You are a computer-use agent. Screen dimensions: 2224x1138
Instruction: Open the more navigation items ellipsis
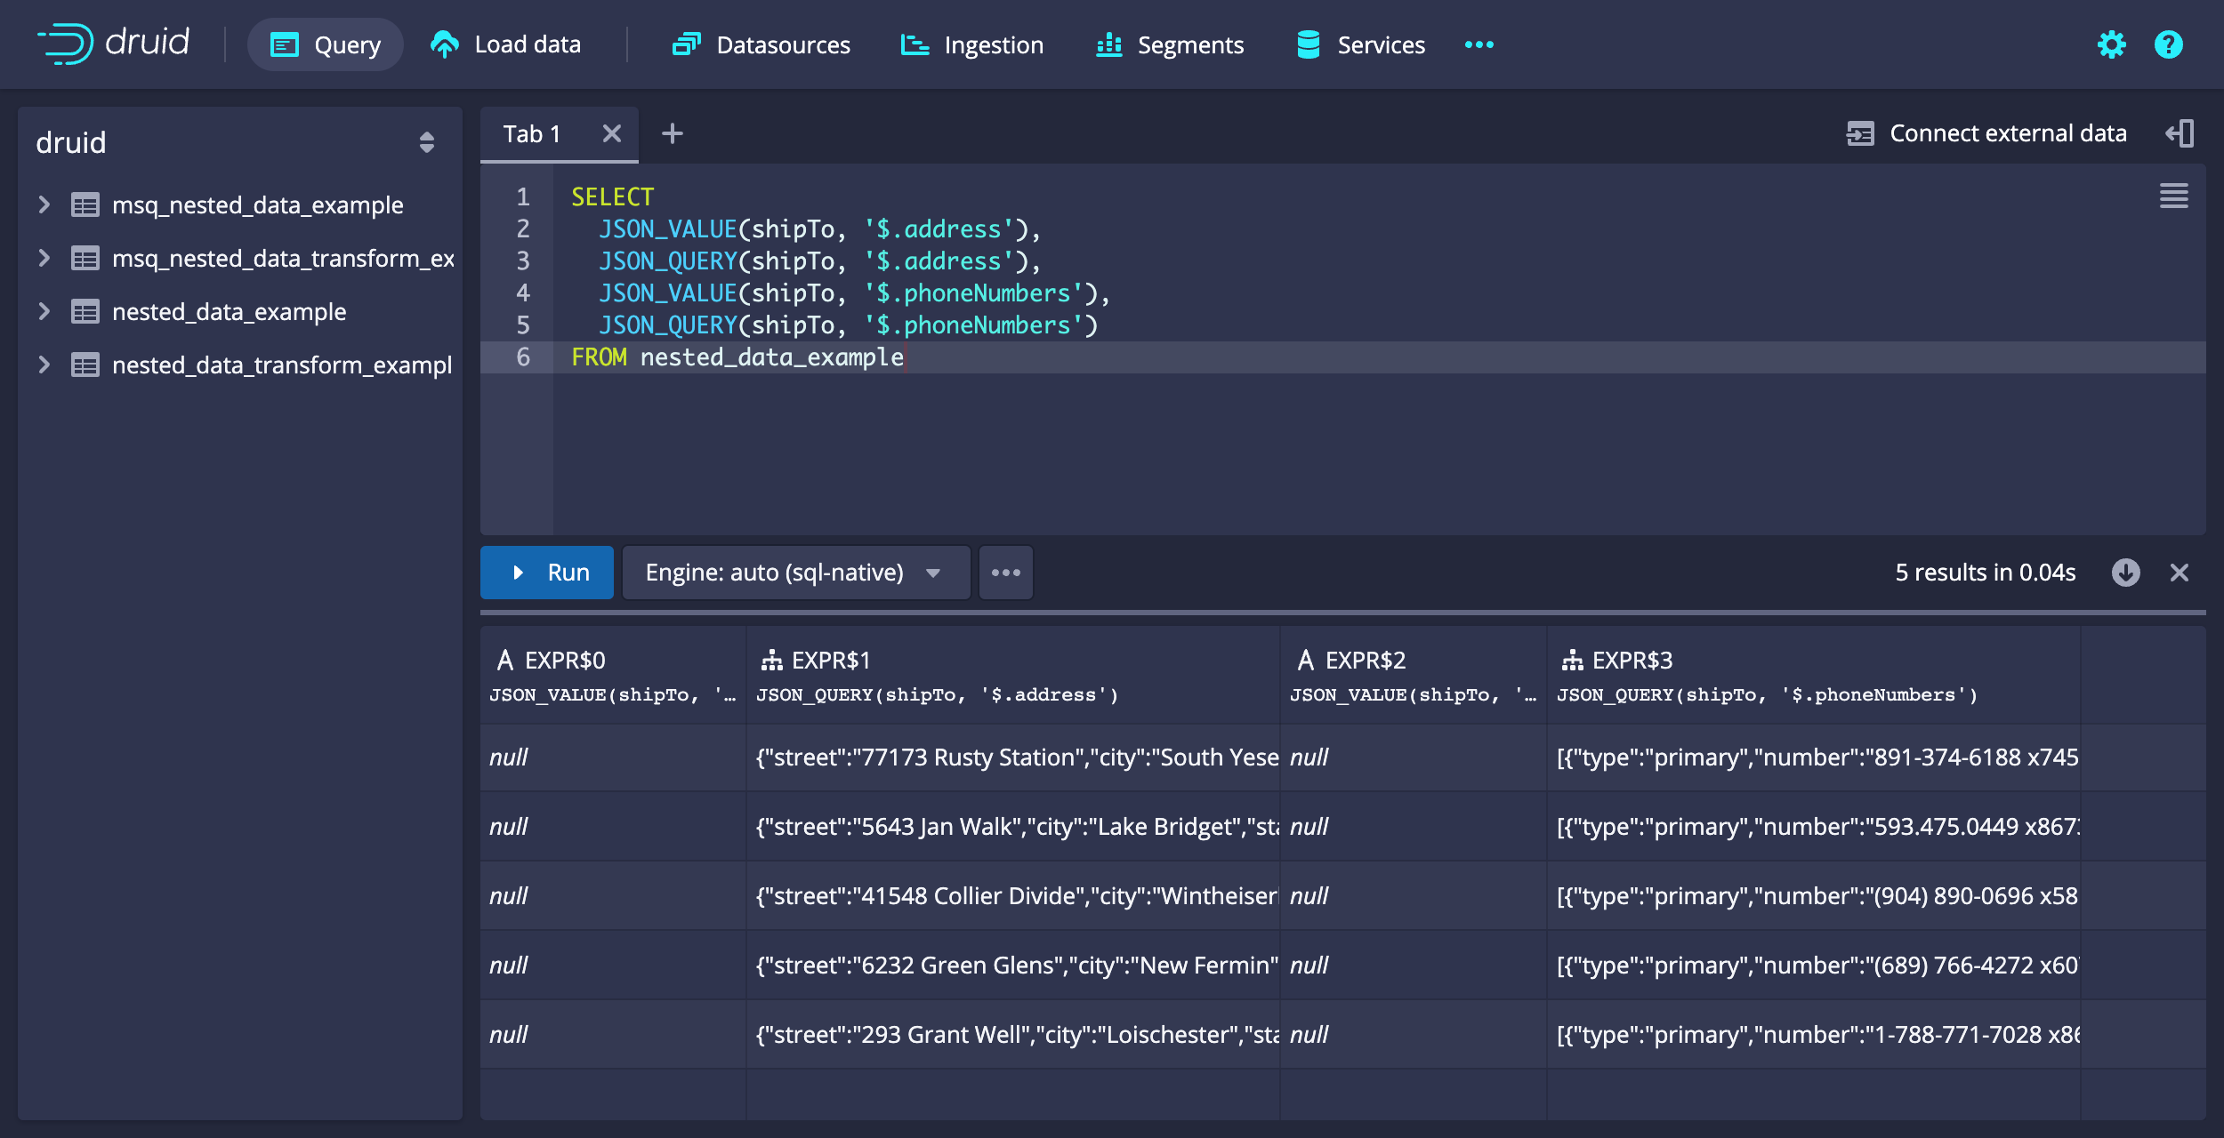coord(1477,44)
